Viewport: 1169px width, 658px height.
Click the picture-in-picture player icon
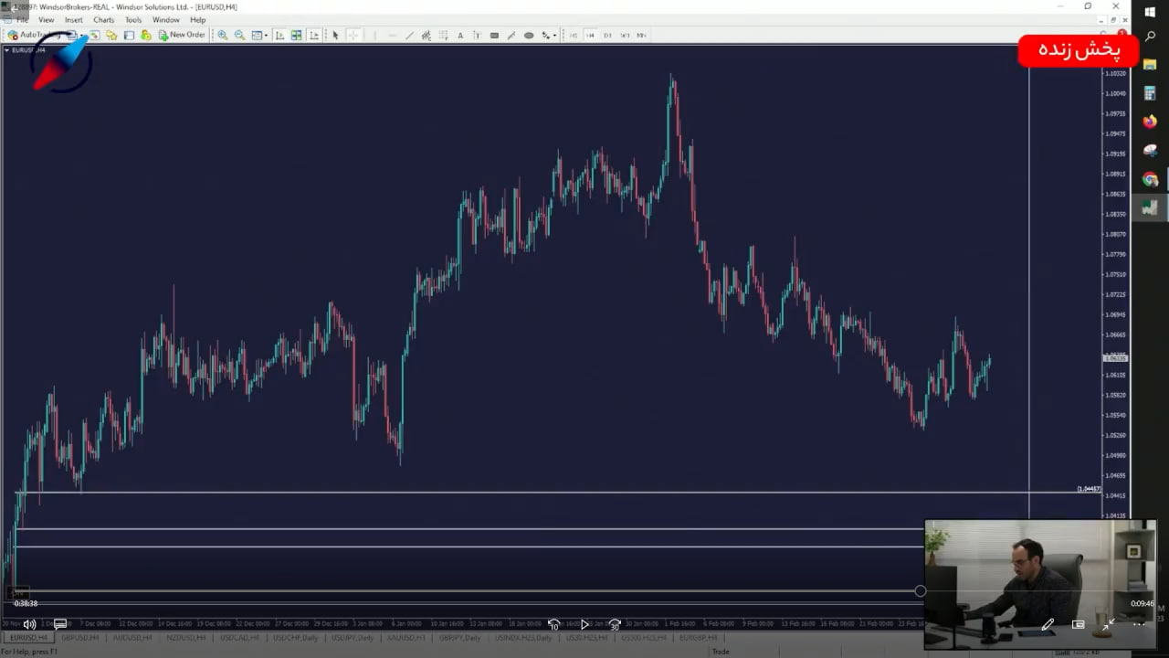tap(1079, 624)
